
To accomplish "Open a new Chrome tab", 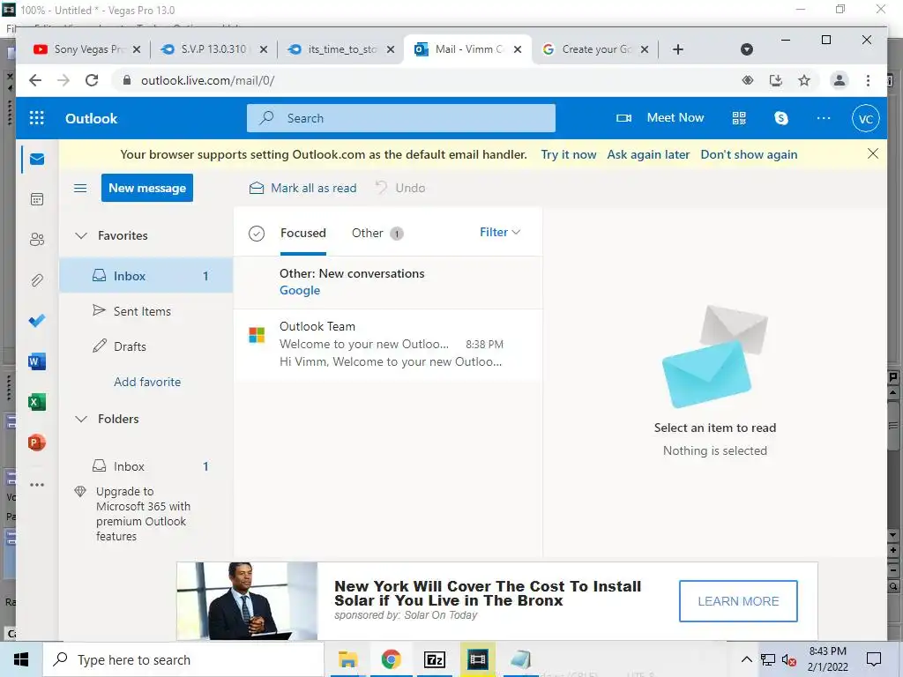I will pos(678,49).
